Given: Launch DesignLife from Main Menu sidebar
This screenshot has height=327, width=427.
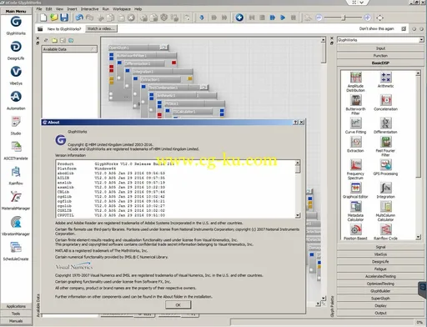Looking at the screenshot, I should 16,47.
